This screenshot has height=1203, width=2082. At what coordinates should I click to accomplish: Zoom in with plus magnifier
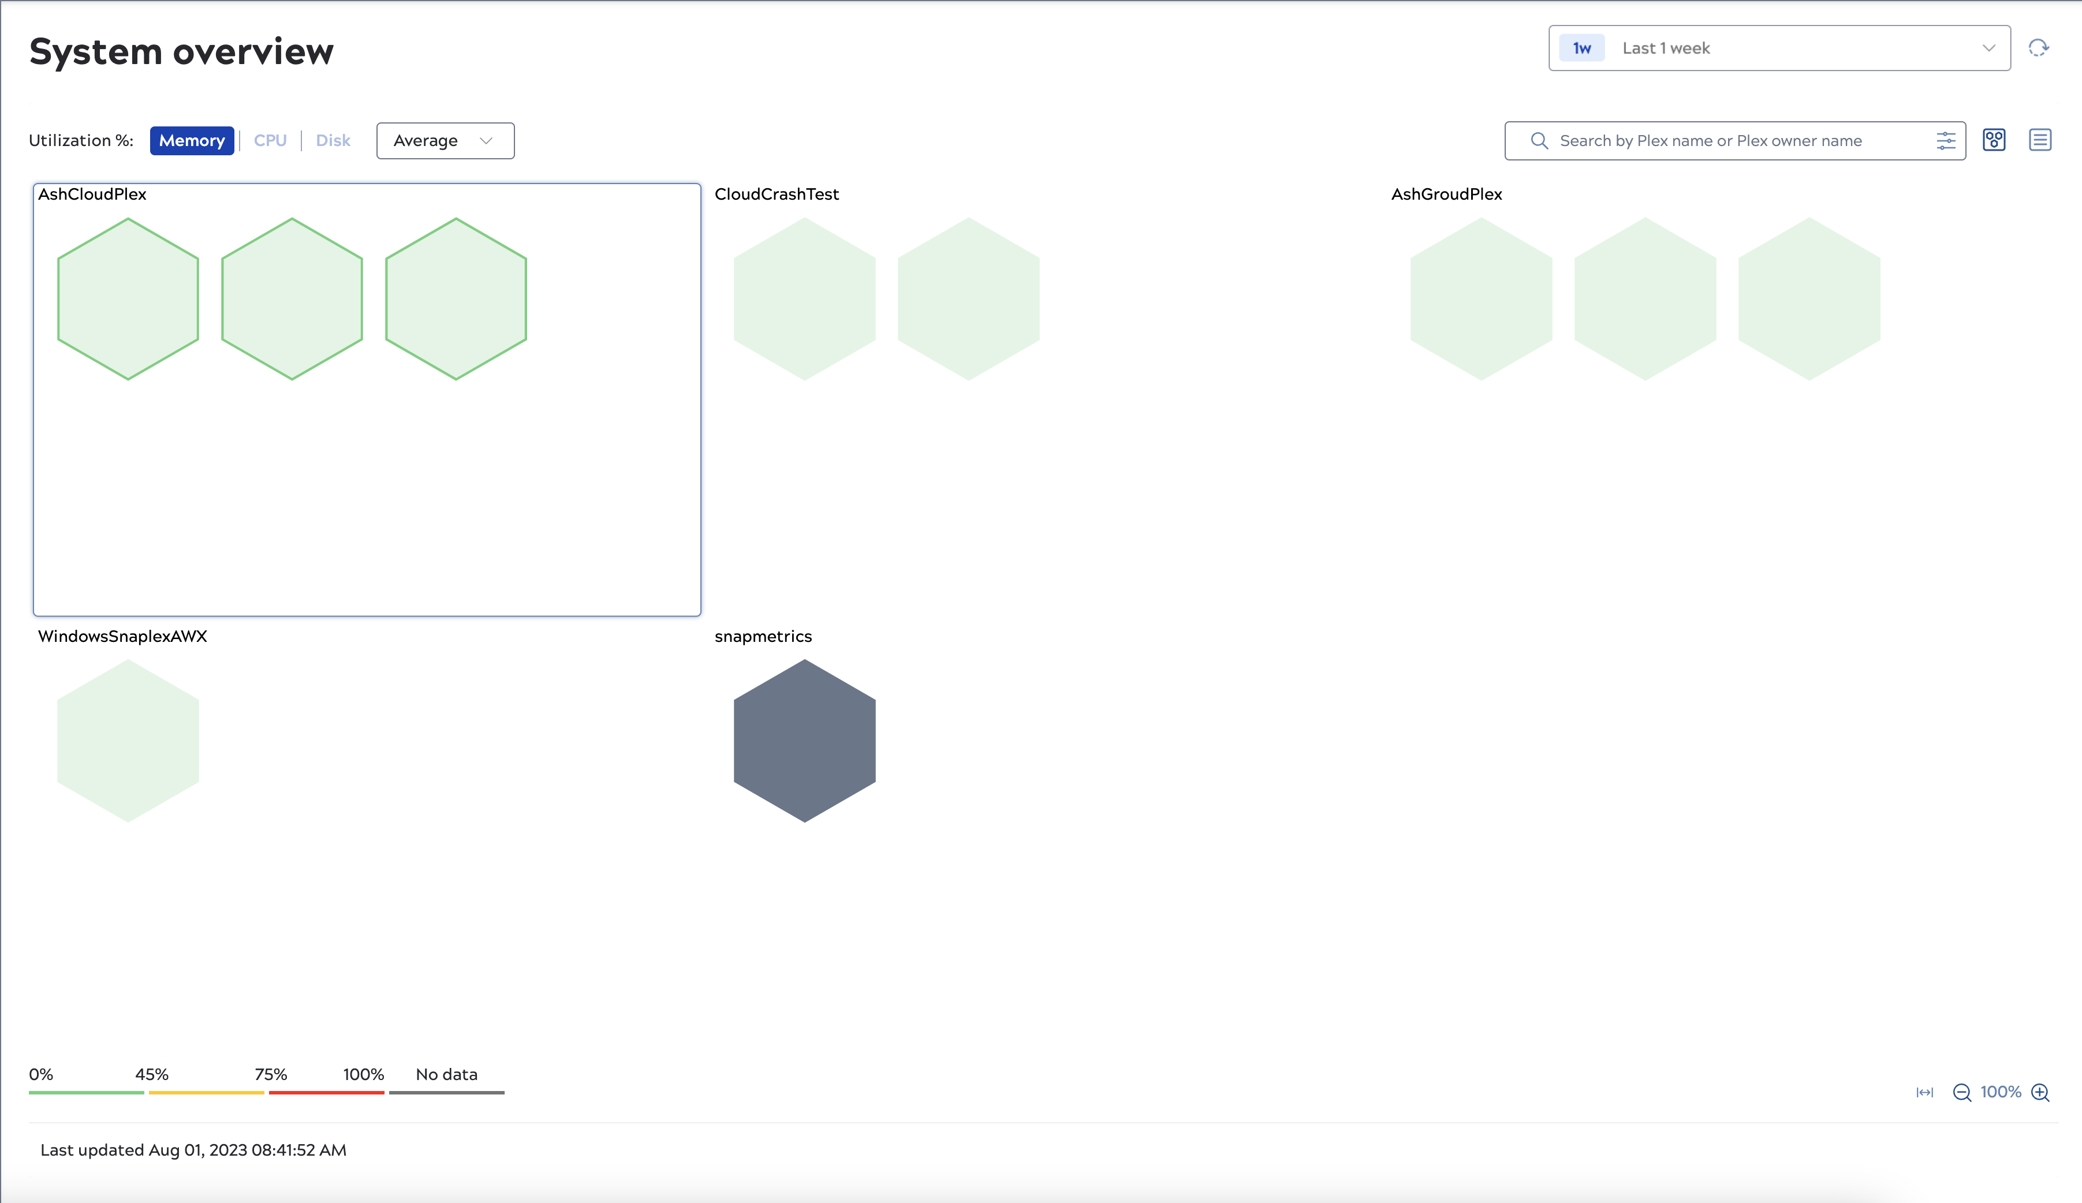click(x=2040, y=1092)
